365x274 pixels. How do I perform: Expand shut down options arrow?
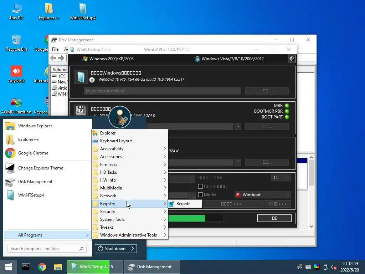(x=133, y=249)
